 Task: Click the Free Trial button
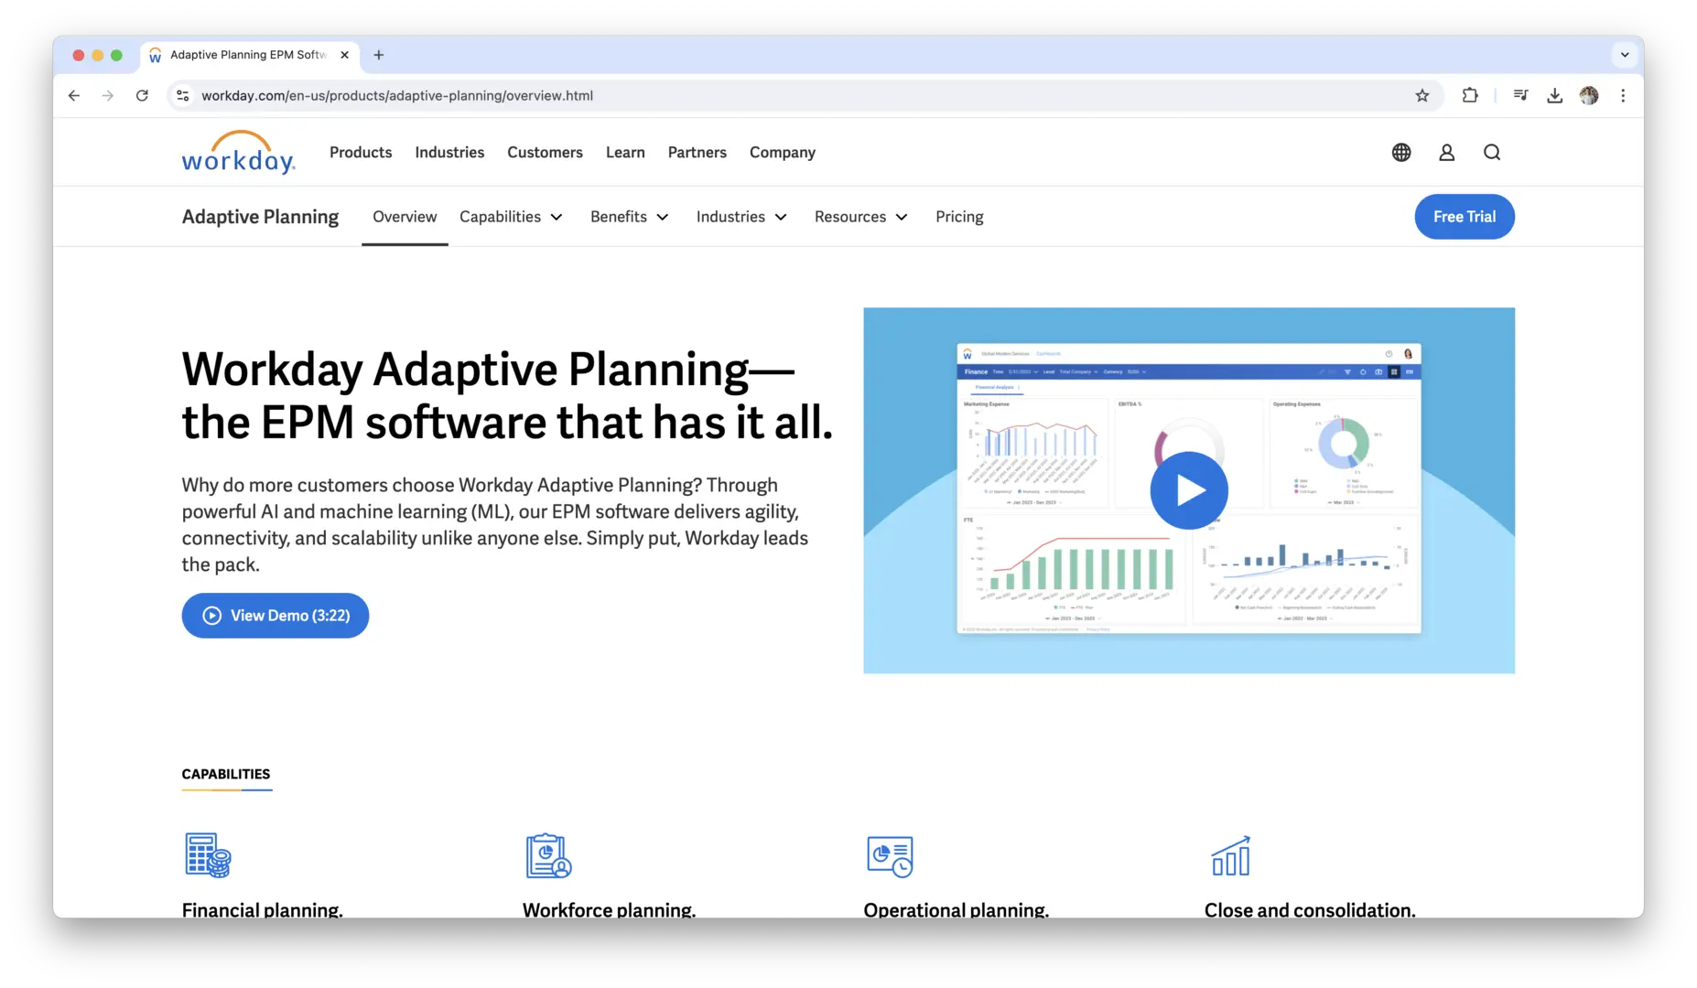[1465, 217]
